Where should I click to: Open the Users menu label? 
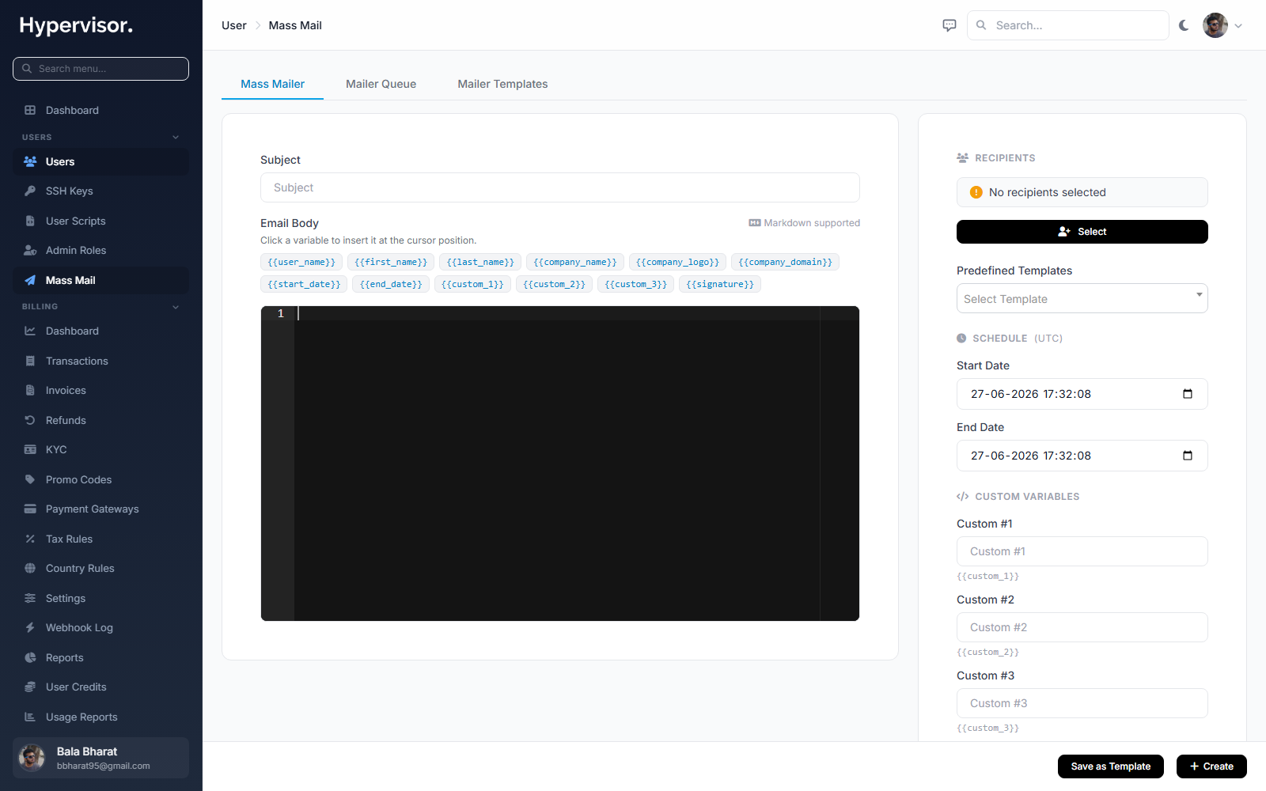tap(60, 161)
